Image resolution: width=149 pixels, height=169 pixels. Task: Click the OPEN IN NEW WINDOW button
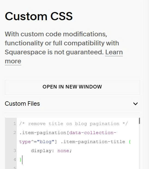tap(72, 87)
